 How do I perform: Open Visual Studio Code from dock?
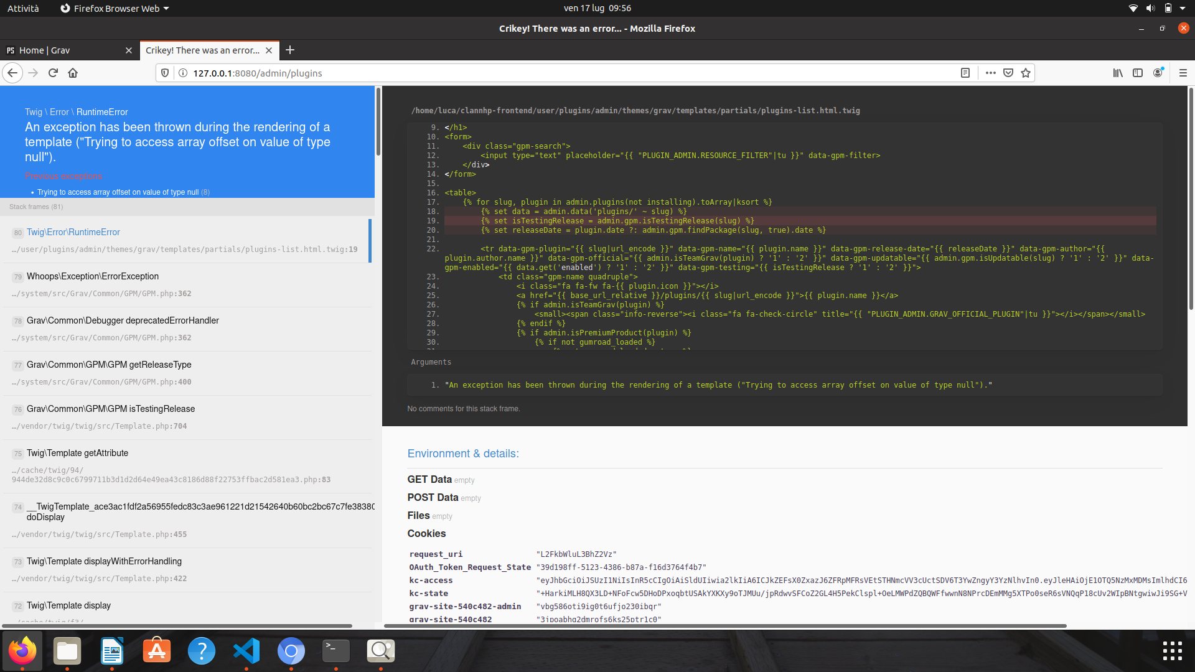pyautogui.click(x=246, y=651)
